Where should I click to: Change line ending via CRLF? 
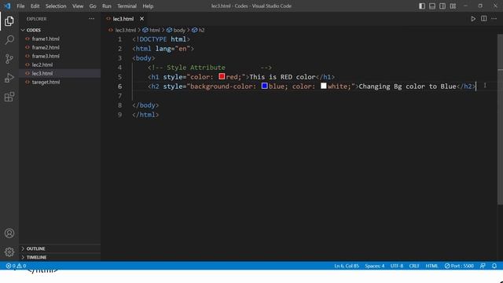414,266
